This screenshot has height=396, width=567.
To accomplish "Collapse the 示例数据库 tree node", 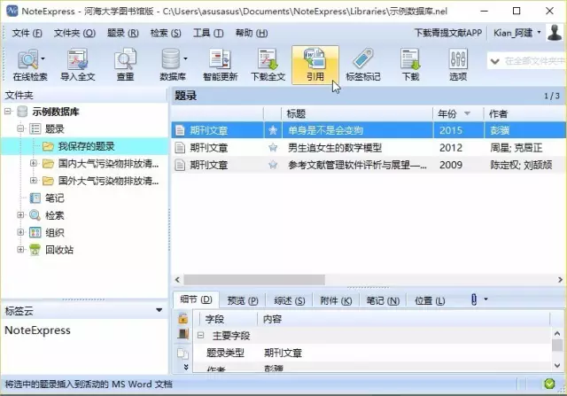I will coord(8,111).
